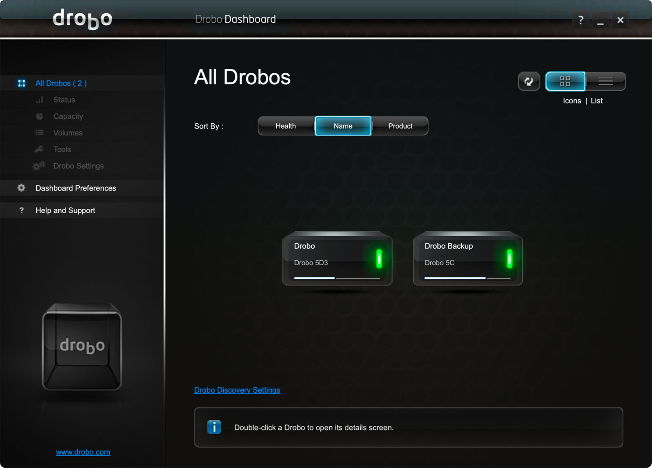Open Dashboard Preferences gear icon
Screen dimensions: 652x468
click(x=21, y=188)
